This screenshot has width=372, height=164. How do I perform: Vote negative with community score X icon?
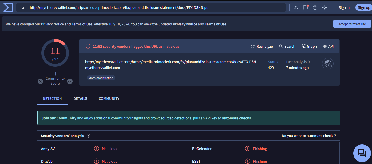[40, 81]
